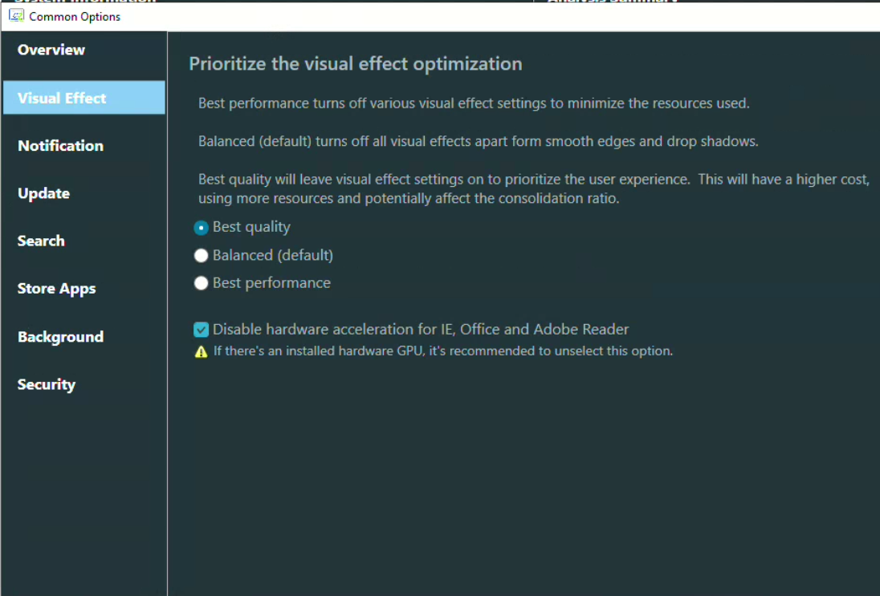
Task: Choose the Balanced (default) radio option
Action: 202,256
